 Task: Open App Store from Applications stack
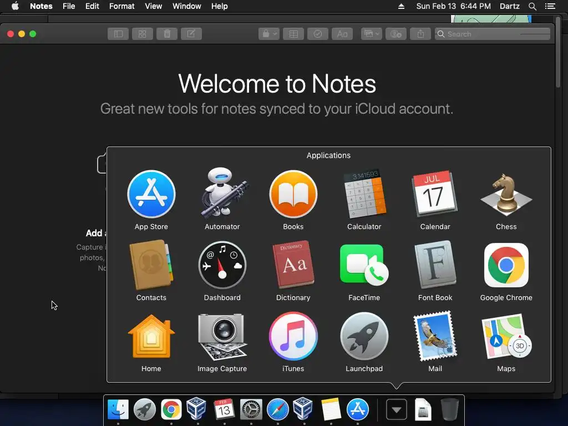pos(151,195)
